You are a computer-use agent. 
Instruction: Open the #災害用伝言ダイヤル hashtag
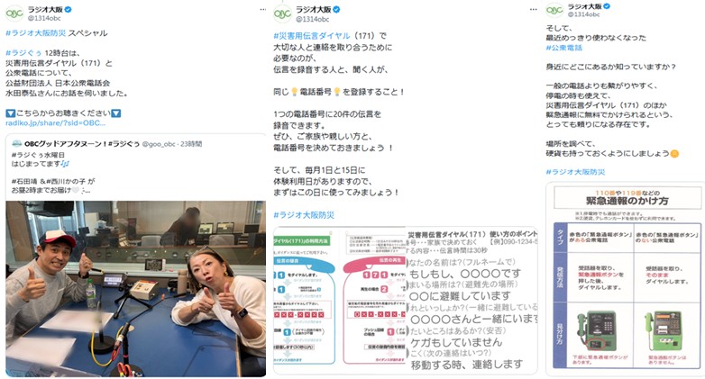click(x=312, y=35)
